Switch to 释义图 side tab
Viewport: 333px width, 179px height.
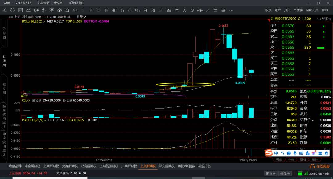(4, 89)
